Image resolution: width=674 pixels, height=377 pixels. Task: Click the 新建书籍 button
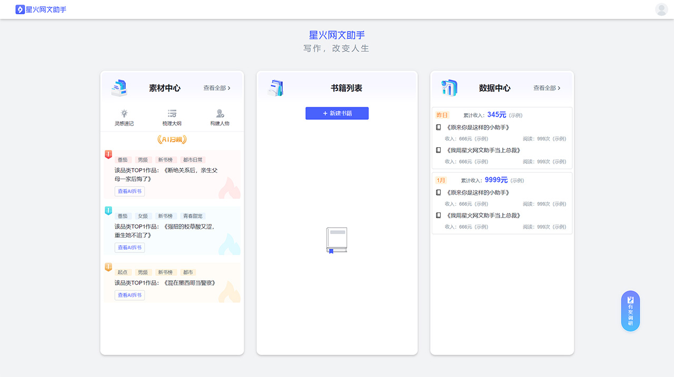click(337, 113)
